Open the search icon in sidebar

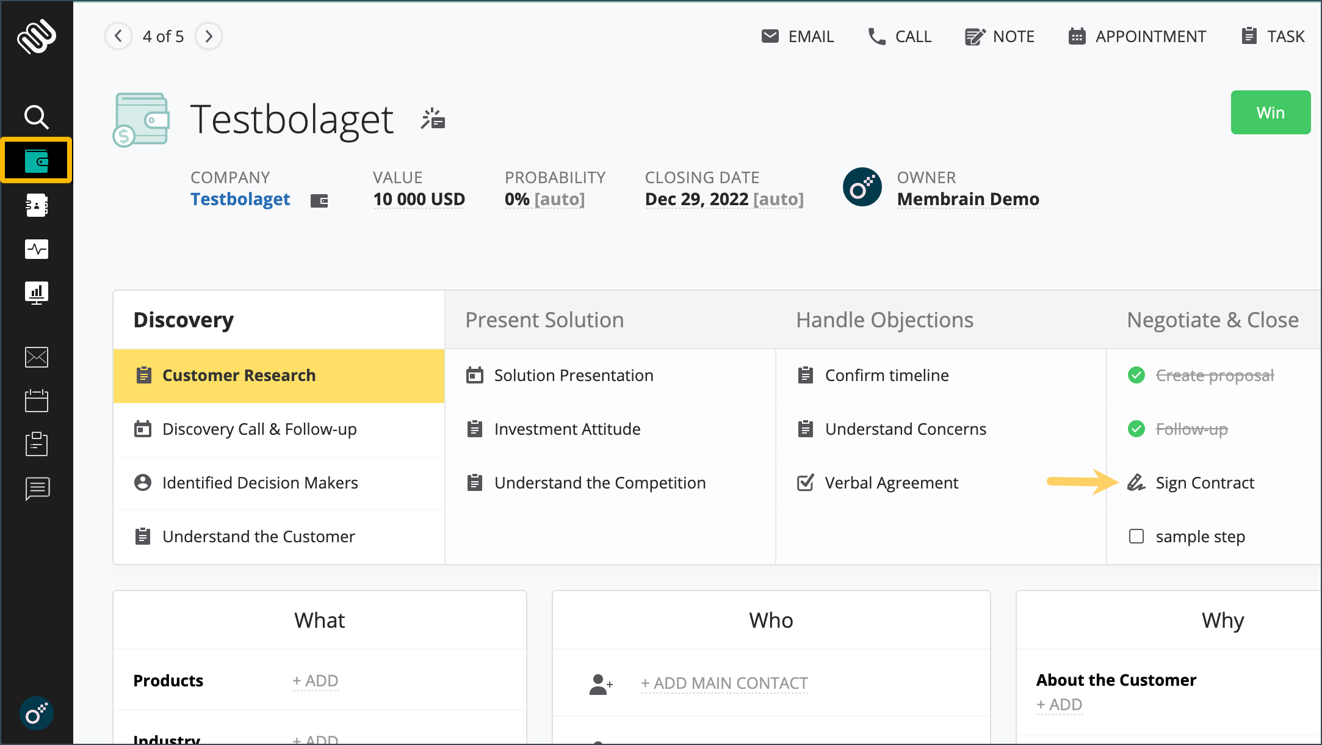coord(36,117)
